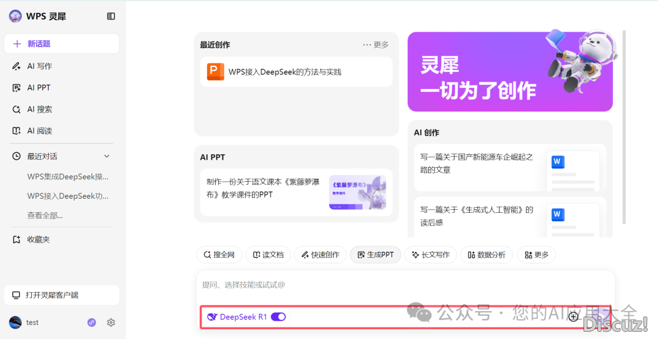Open conversation WPS接入DeepSeek功...
This screenshot has height=339, width=658.
[68, 196]
